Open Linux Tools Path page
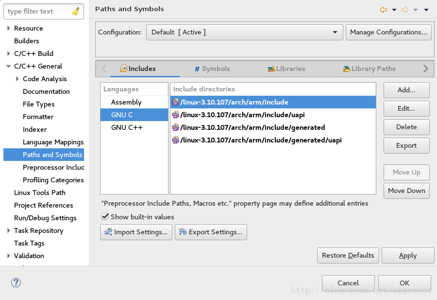Screen dimensions: 437x300 [x=40, y=193]
